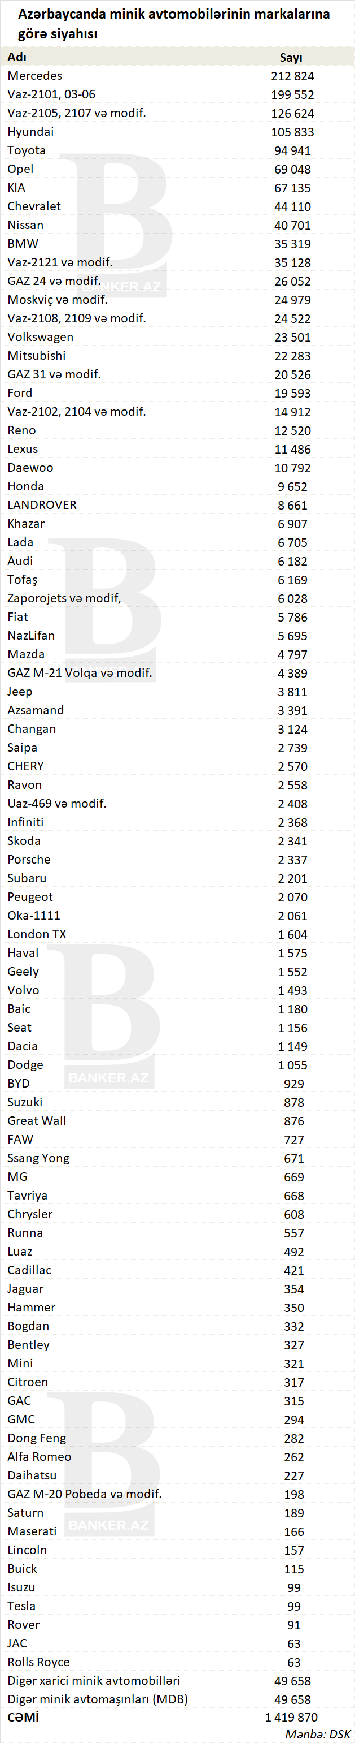
Task: Click the Tesla brand name
Action: pyautogui.click(x=21, y=1606)
